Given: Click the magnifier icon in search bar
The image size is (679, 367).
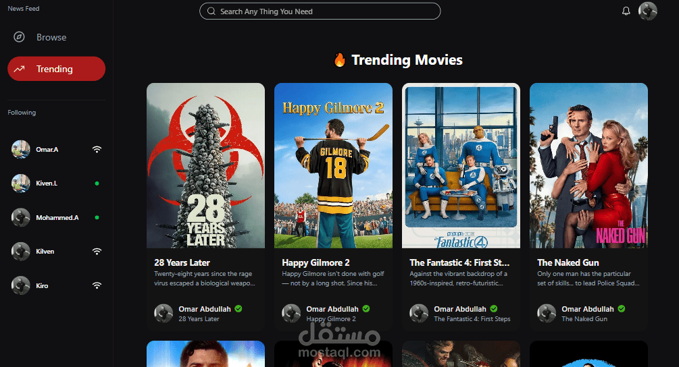Looking at the screenshot, I should (211, 11).
